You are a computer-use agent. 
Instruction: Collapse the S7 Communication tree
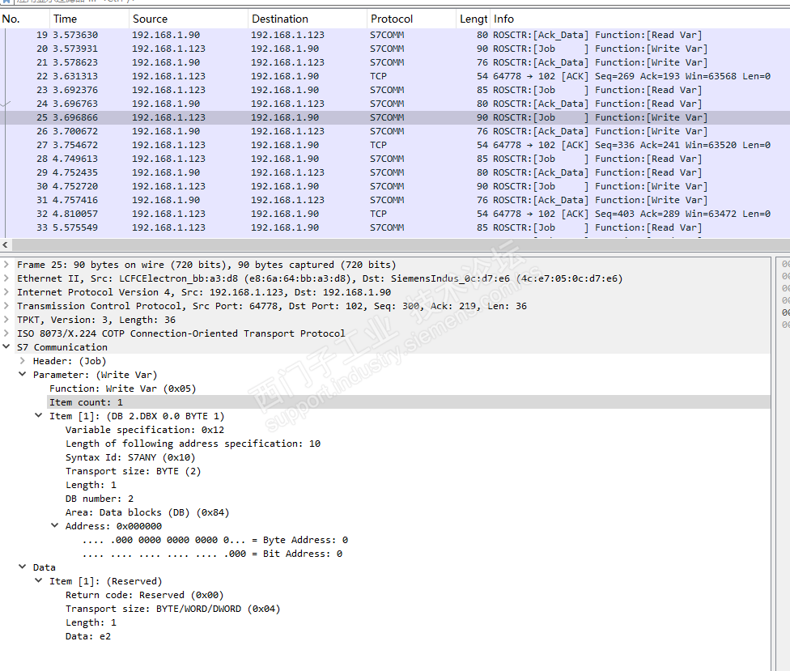(x=6, y=347)
